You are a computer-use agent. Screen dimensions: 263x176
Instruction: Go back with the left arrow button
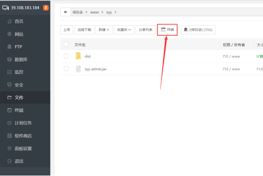65,12
